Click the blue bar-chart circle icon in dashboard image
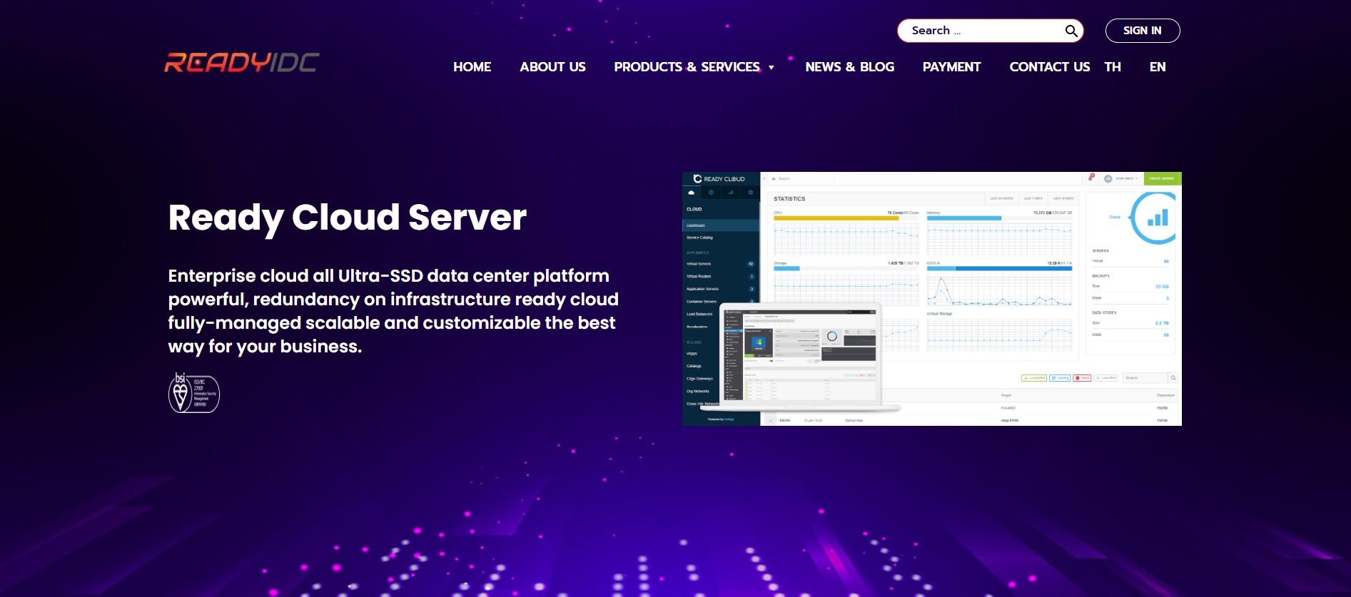The image size is (1351, 597). pyautogui.click(x=1154, y=218)
